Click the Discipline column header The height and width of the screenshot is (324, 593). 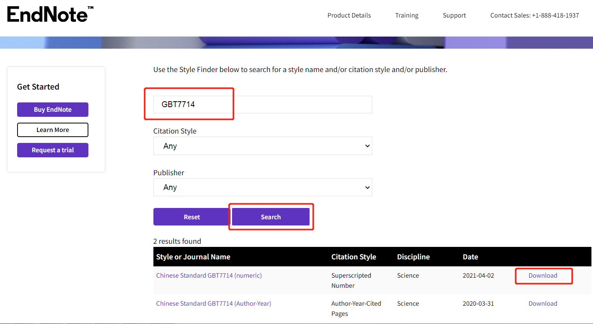pyautogui.click(x=413, y=257)
